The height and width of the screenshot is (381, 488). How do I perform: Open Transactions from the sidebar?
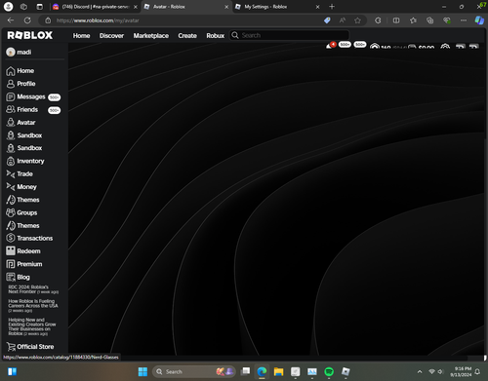click(29, 238)
